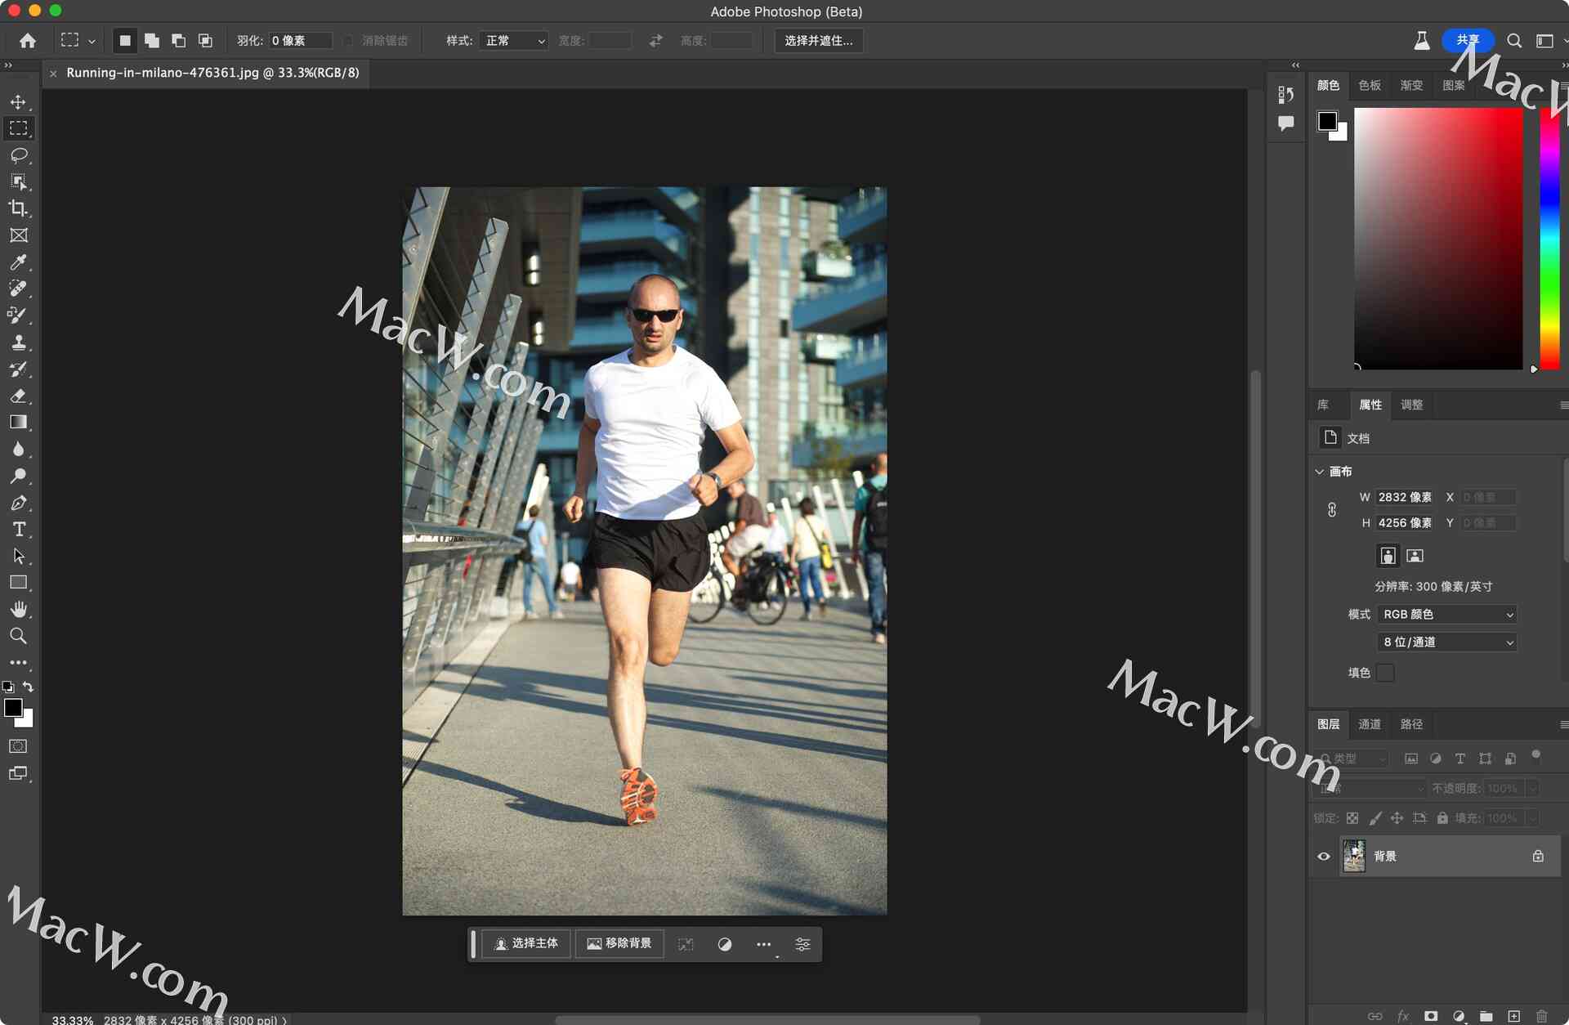Image resolution: width=1569 pixels, height=1025 pixels.
Task: Open the search magnifier in top bar
Action: coord(1513,41)
